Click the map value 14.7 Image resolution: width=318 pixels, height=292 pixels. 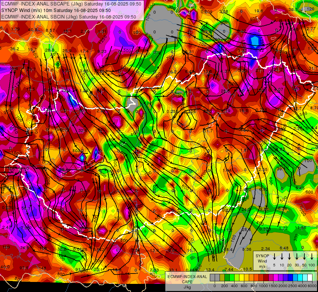coord(191,250)
